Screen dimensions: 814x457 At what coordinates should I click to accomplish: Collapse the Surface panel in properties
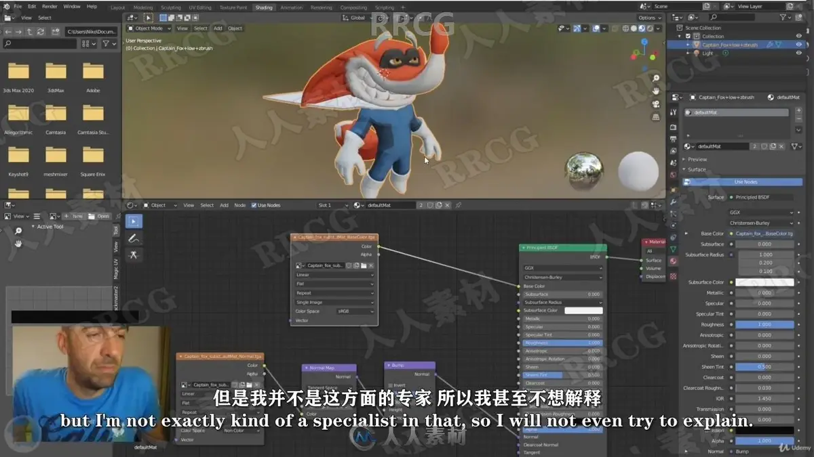pyautogui.click(x=696, y=169)
